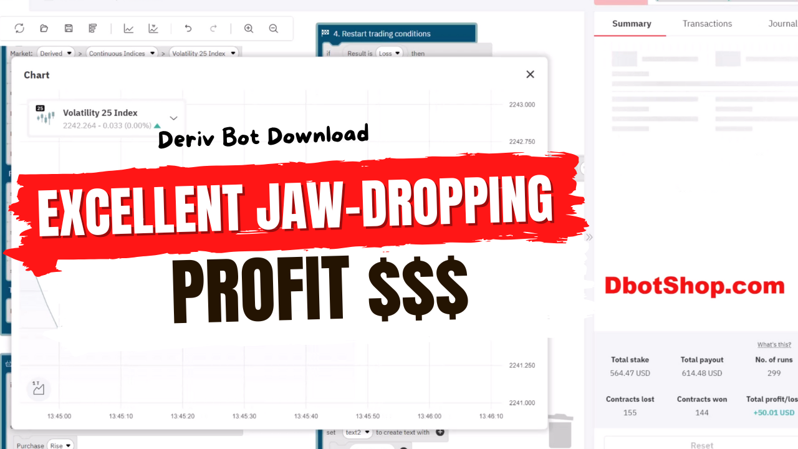Switch to the Transactions tab

click(x=707, y=24)
